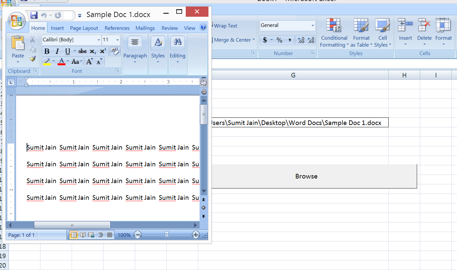
Task: Click the zoom slider handle
Action: (167, 235)
